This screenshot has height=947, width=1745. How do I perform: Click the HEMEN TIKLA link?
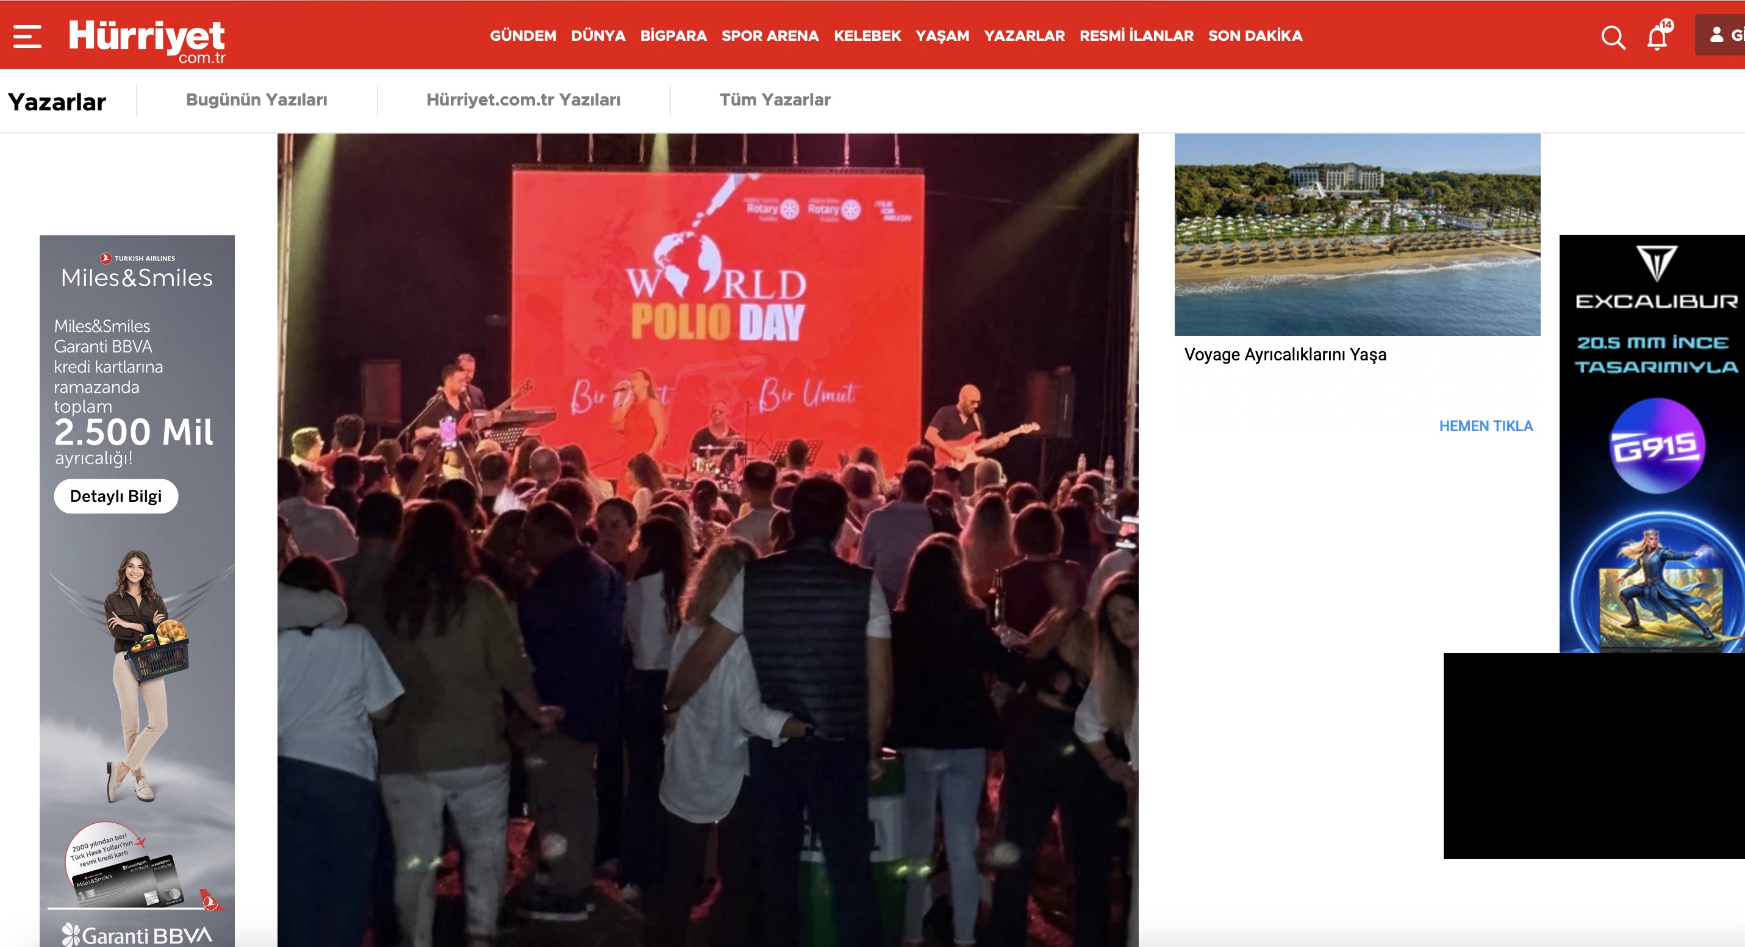pyautogui.click(x=1486, y=426)
